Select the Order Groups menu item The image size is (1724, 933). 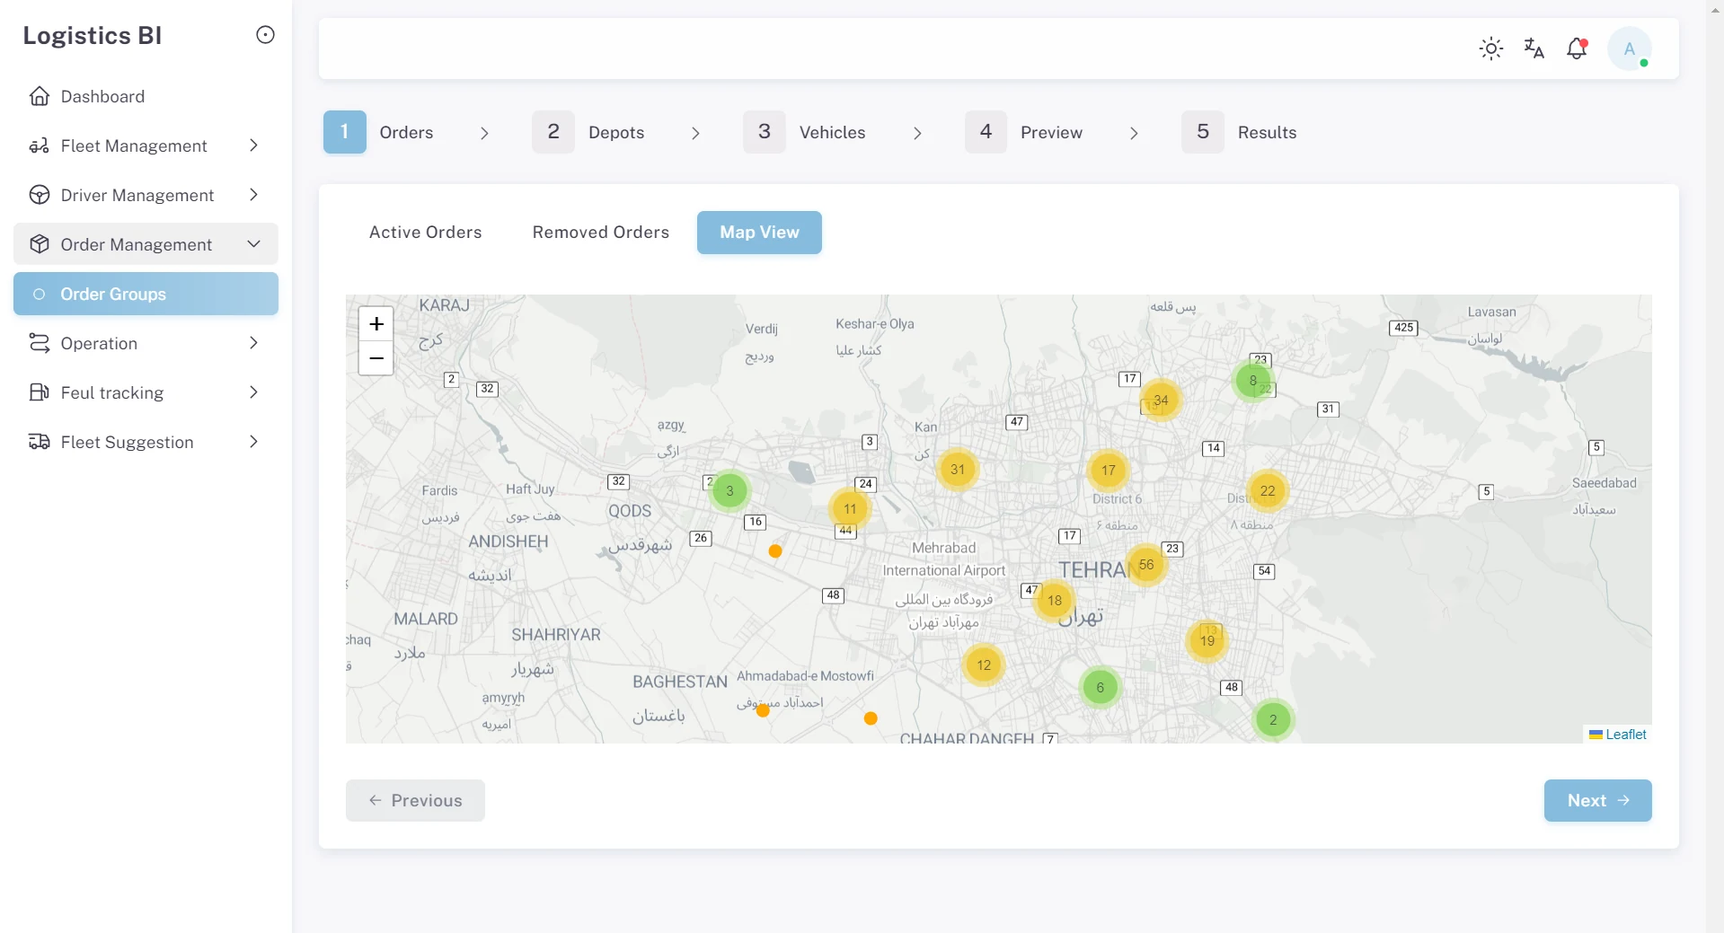[x=146, y=294]
